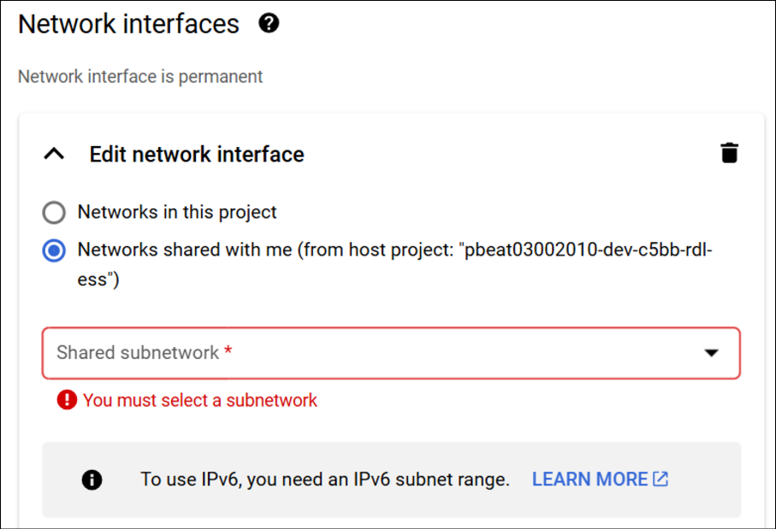The height and width of the screenshot is (529, 776).
Task: Click the "Networks in this project" label text
Action: [x=177, y=212]
